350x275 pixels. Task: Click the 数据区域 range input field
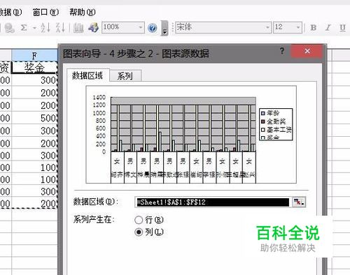point(212,202)
